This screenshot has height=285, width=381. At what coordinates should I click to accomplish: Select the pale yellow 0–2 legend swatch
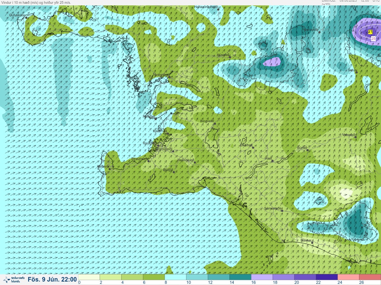(89, 277)
